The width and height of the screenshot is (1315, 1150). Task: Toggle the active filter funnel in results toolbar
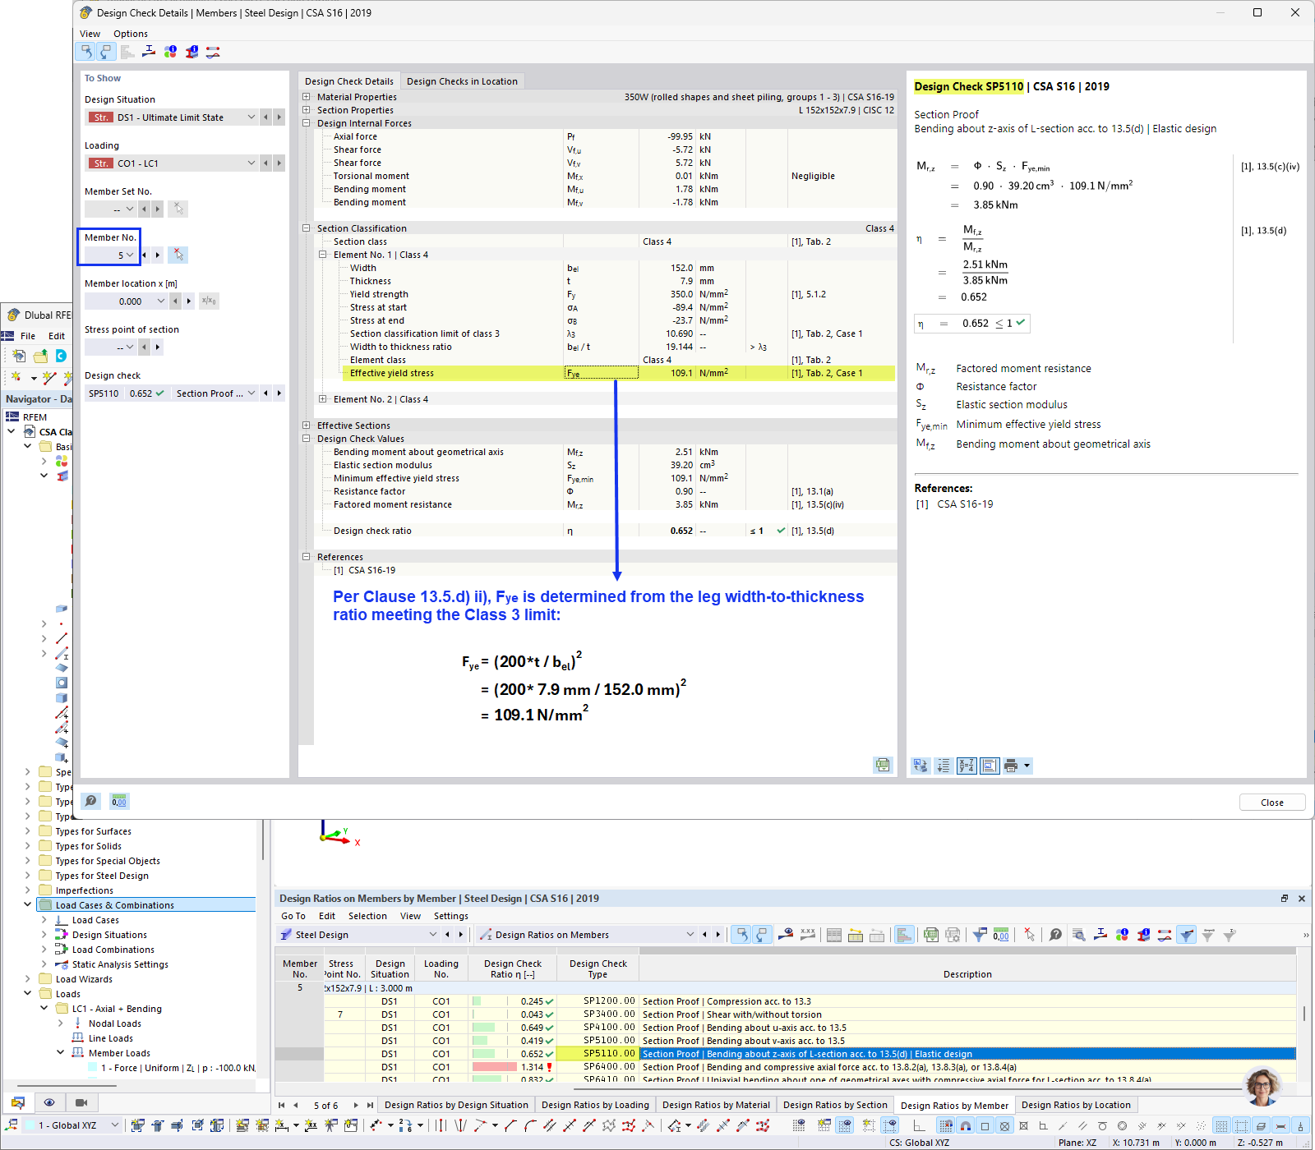[1186, 935]
